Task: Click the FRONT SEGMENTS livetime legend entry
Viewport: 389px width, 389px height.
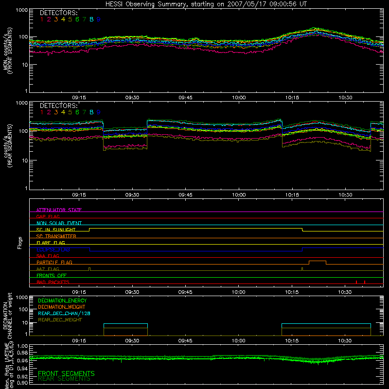Action: (66, 373)
